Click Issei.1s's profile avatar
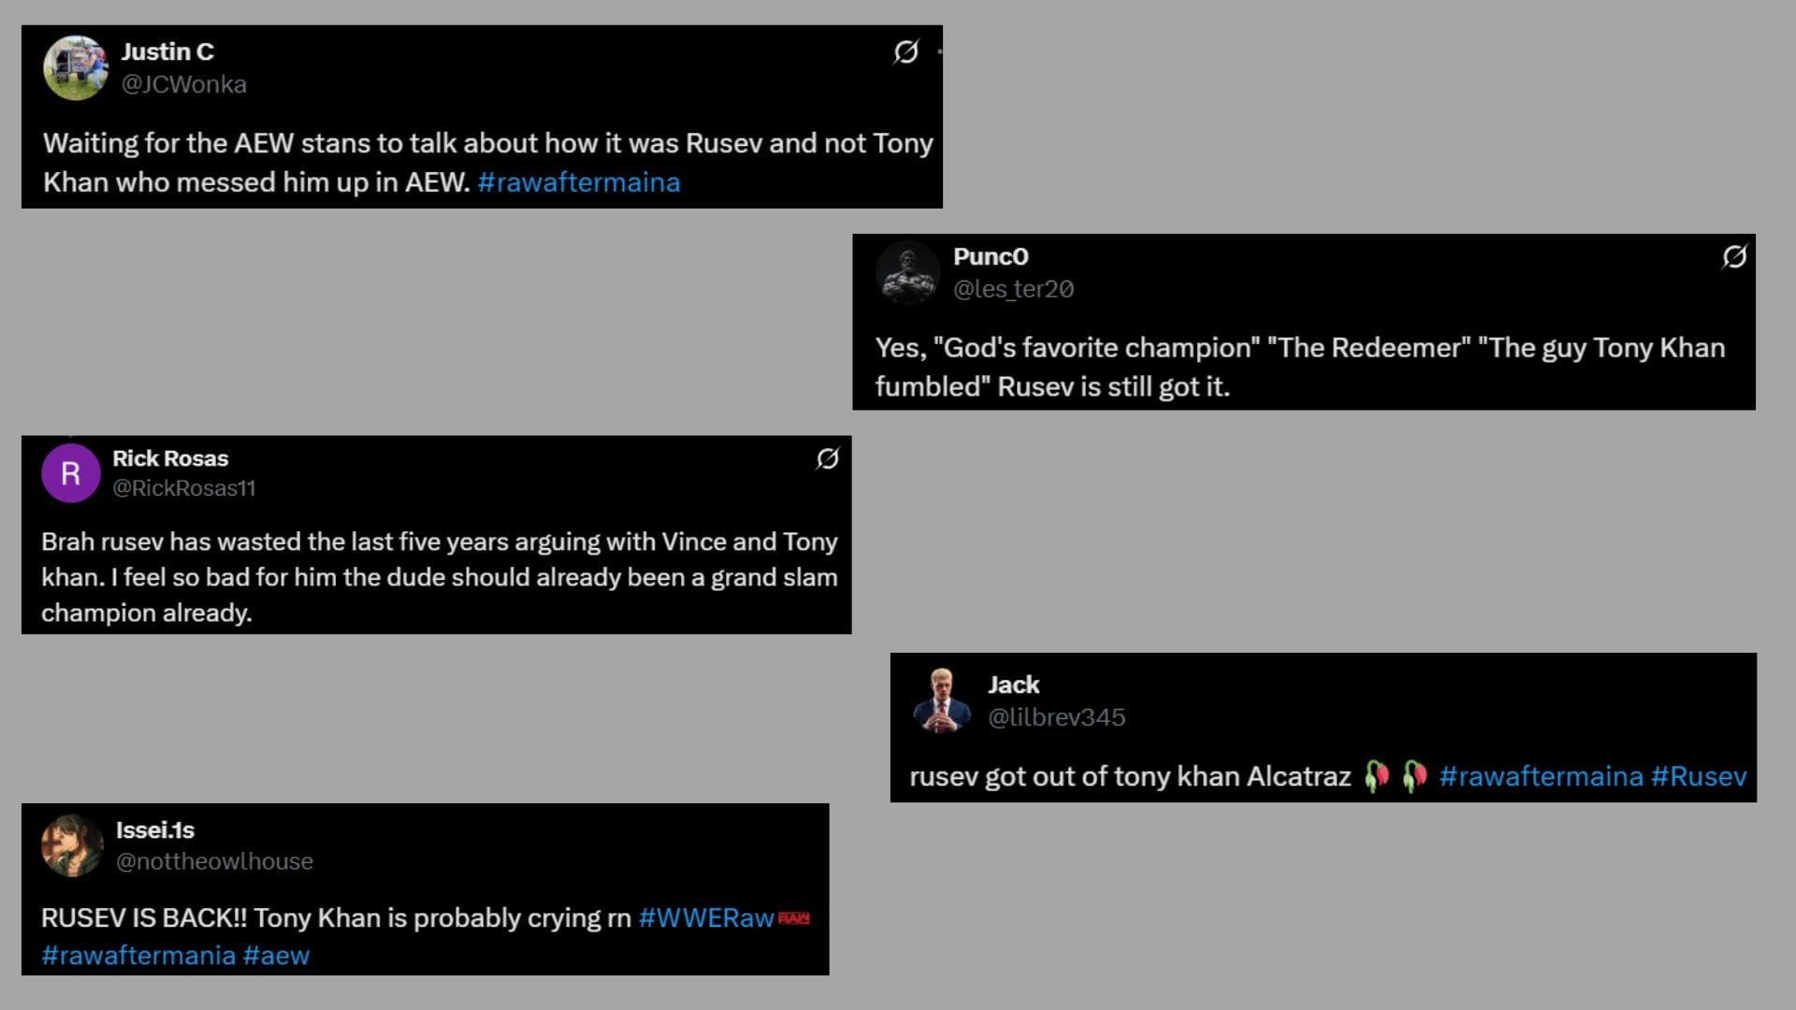 72,844
